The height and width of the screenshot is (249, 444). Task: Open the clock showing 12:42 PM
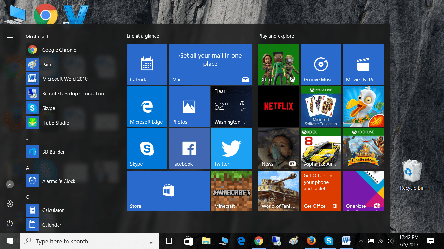point(409,241)
